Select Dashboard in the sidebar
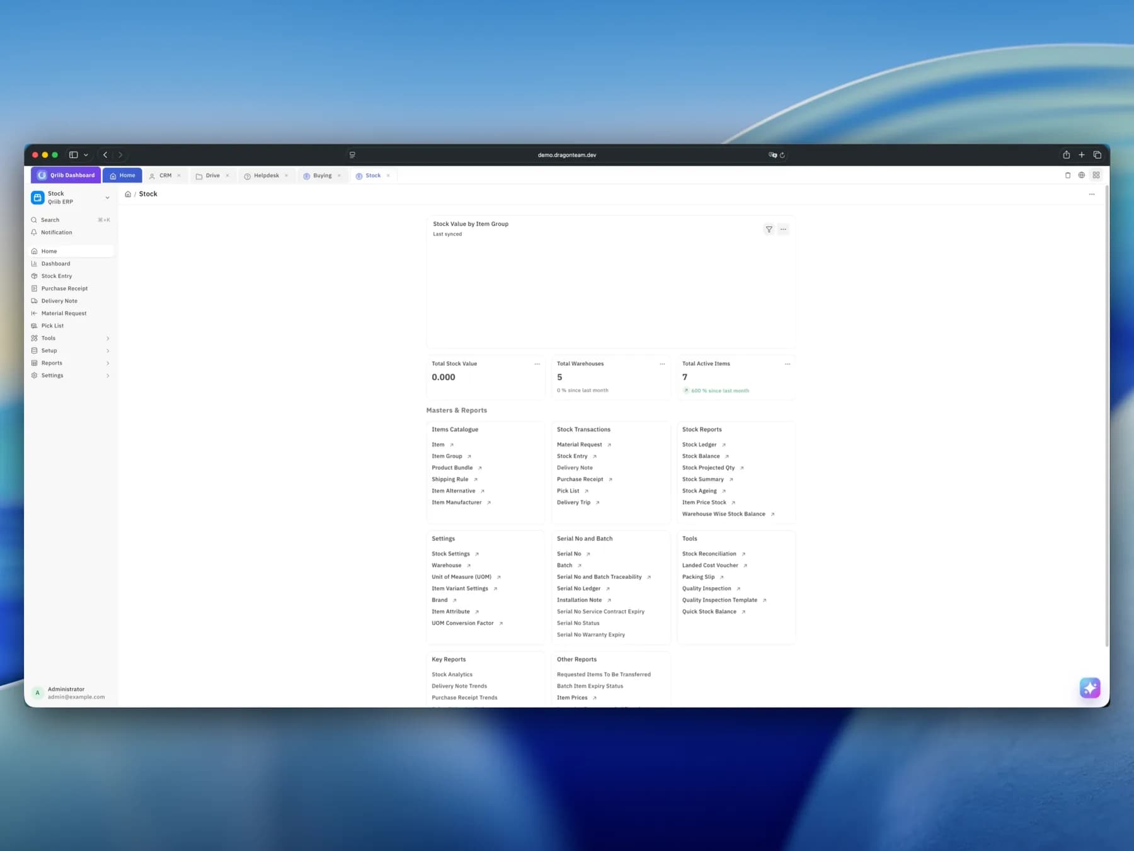 coord(71,264)
